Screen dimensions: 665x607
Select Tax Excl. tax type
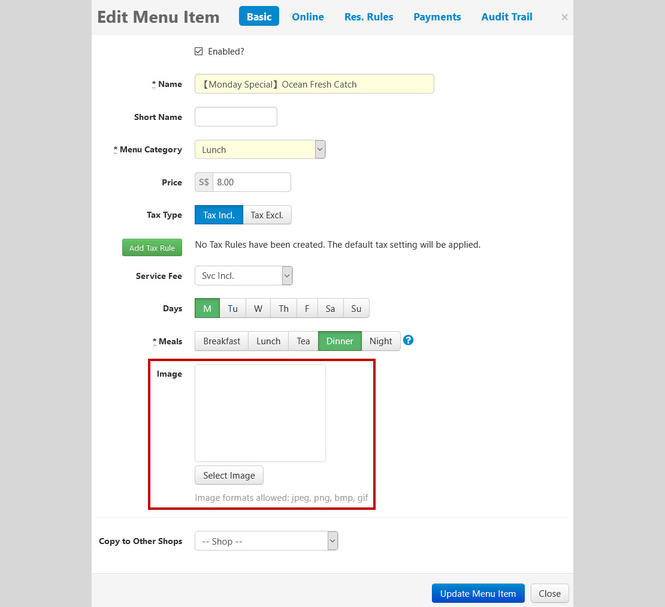tap(267, 215)
